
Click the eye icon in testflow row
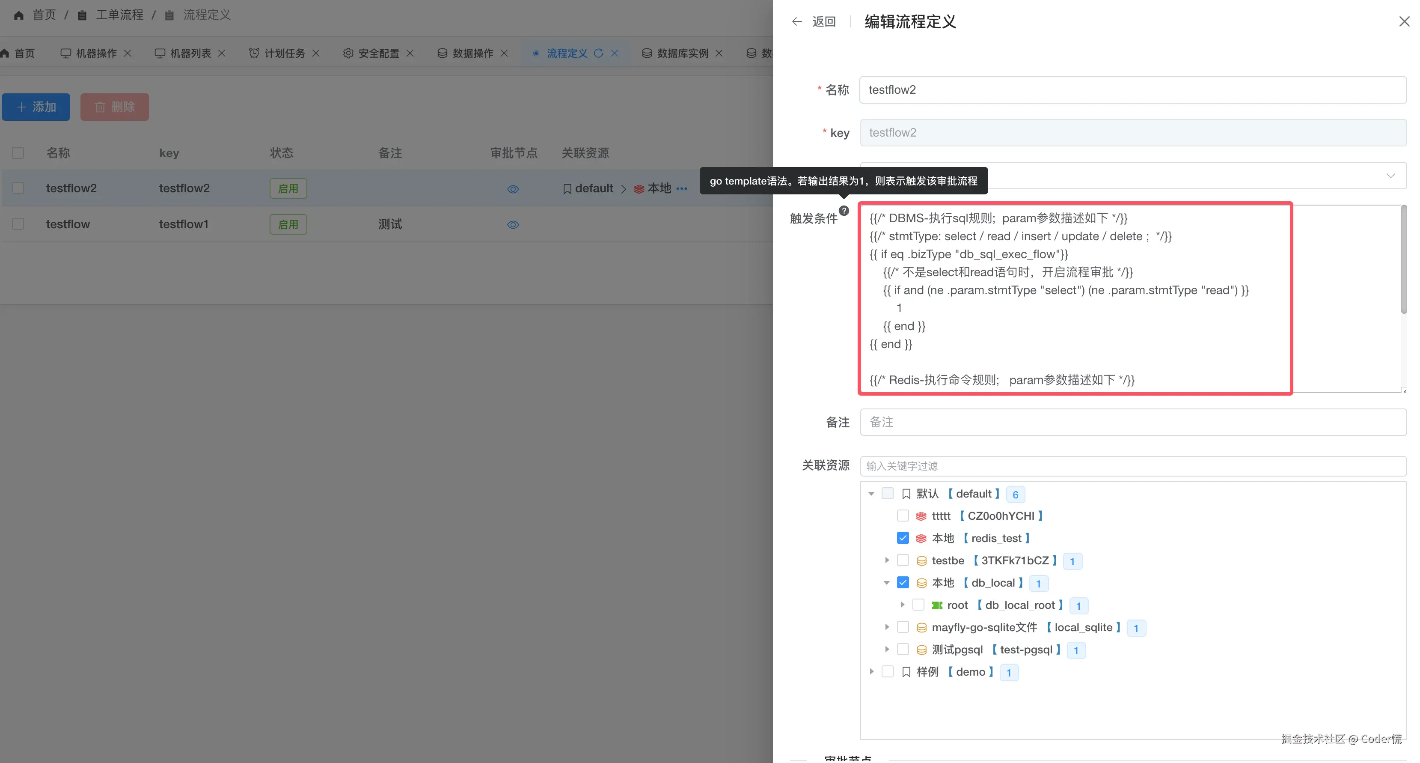coord(513,224)
